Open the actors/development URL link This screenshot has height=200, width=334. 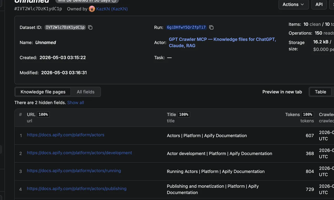pyautogui.click(x=79, y=153)
